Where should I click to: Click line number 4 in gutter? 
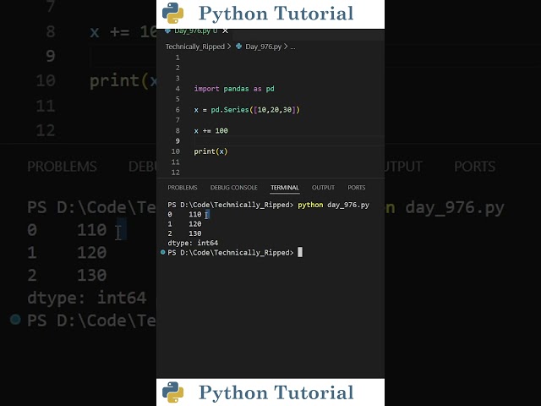tap(178, 89)
